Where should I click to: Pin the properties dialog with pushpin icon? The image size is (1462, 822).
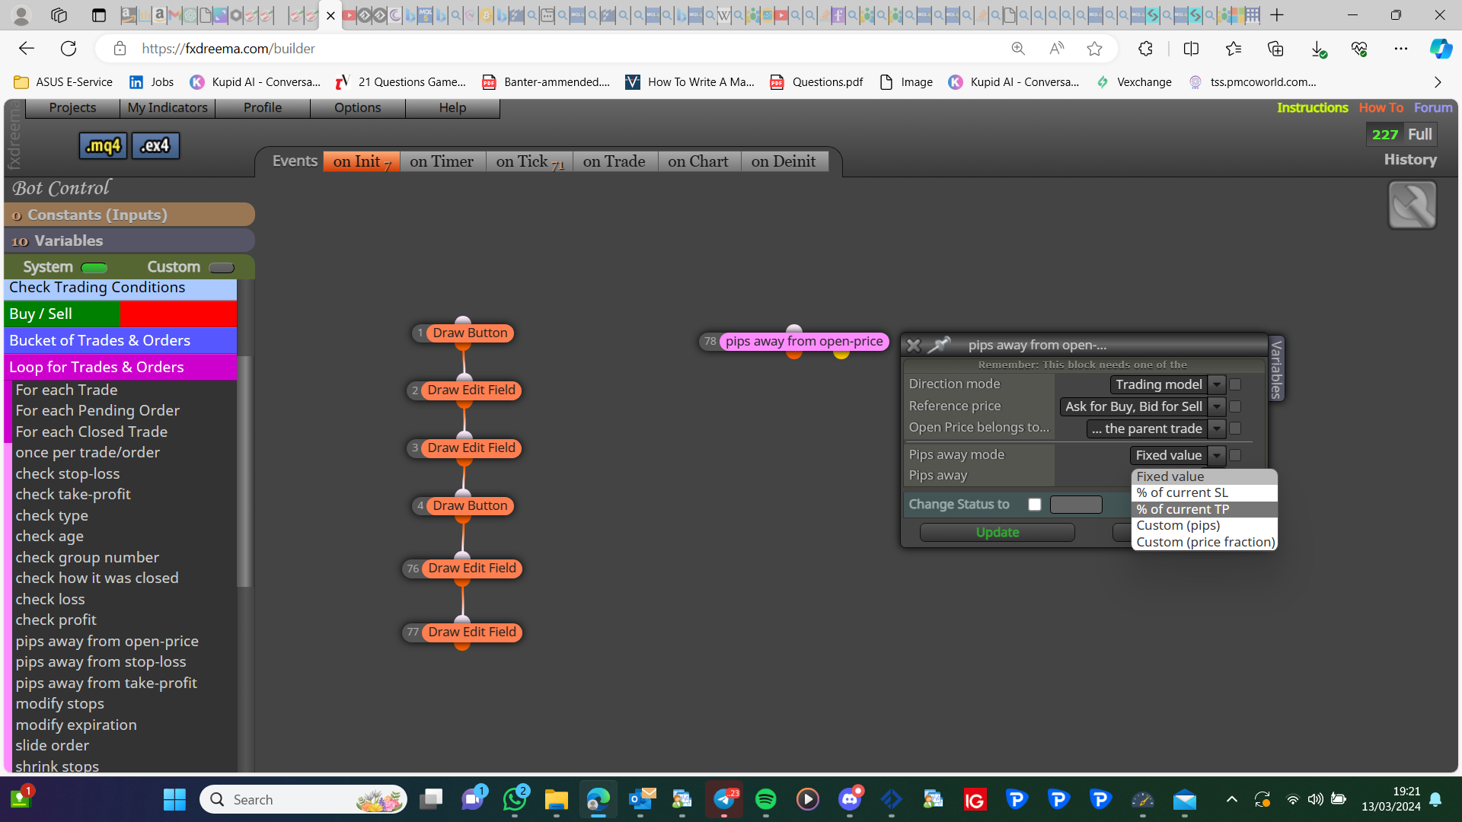[x=939, y=345]
